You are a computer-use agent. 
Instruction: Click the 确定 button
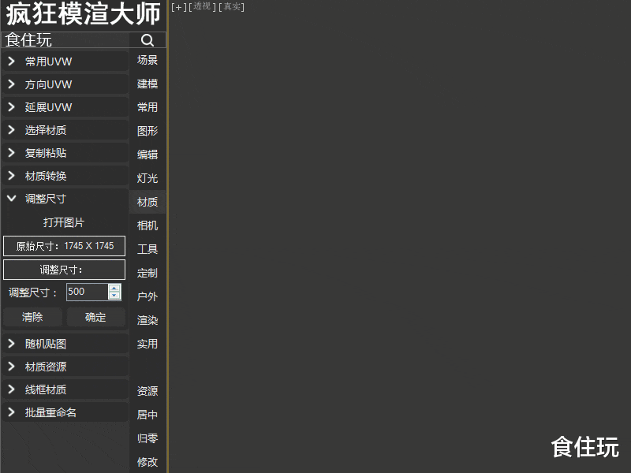[95, 317]
